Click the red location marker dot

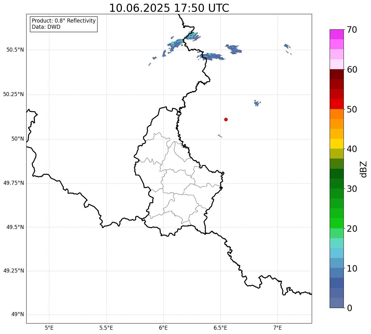click(226, 119)
